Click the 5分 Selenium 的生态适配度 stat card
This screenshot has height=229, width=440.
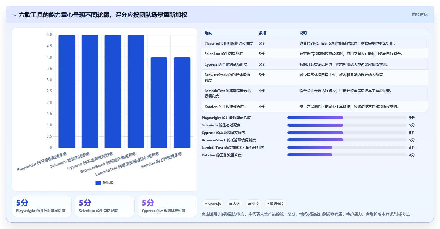(x=104, y=206)
